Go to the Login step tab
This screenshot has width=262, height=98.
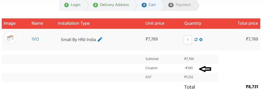pyautogui.click(x=72, y=5)
